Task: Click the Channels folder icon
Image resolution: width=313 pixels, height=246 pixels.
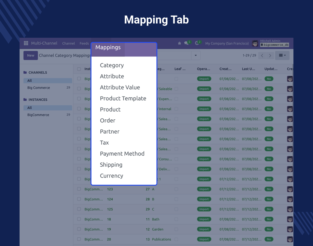Action: click(25, 72)
